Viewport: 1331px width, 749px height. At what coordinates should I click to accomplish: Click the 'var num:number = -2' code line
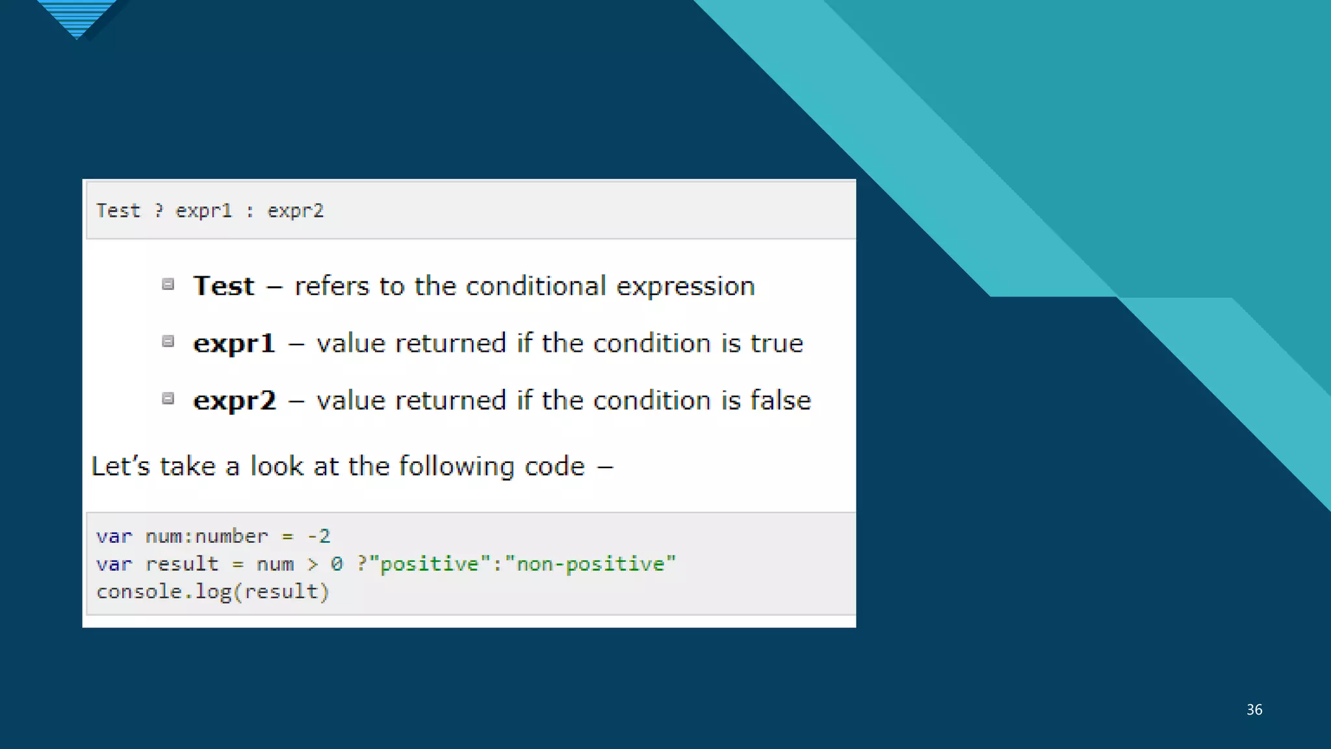point(213,536)
